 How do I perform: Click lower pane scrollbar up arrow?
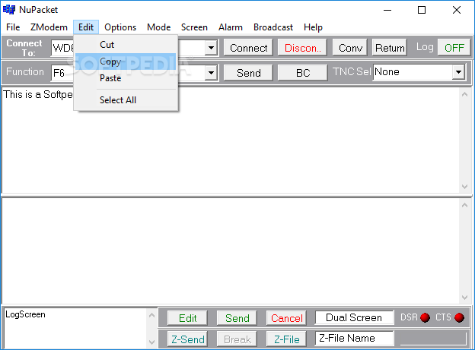pyautogui.click(x=464, y=205)
